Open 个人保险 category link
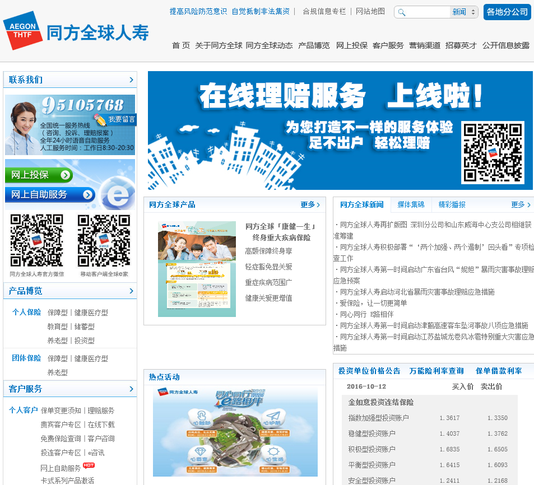Screen dimensions: 534x485 tap(26, 312)
